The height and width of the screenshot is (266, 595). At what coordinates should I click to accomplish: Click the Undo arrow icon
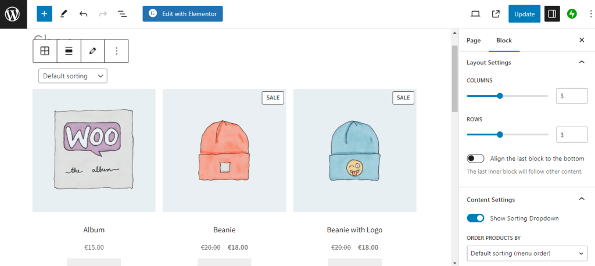point(83,14)
